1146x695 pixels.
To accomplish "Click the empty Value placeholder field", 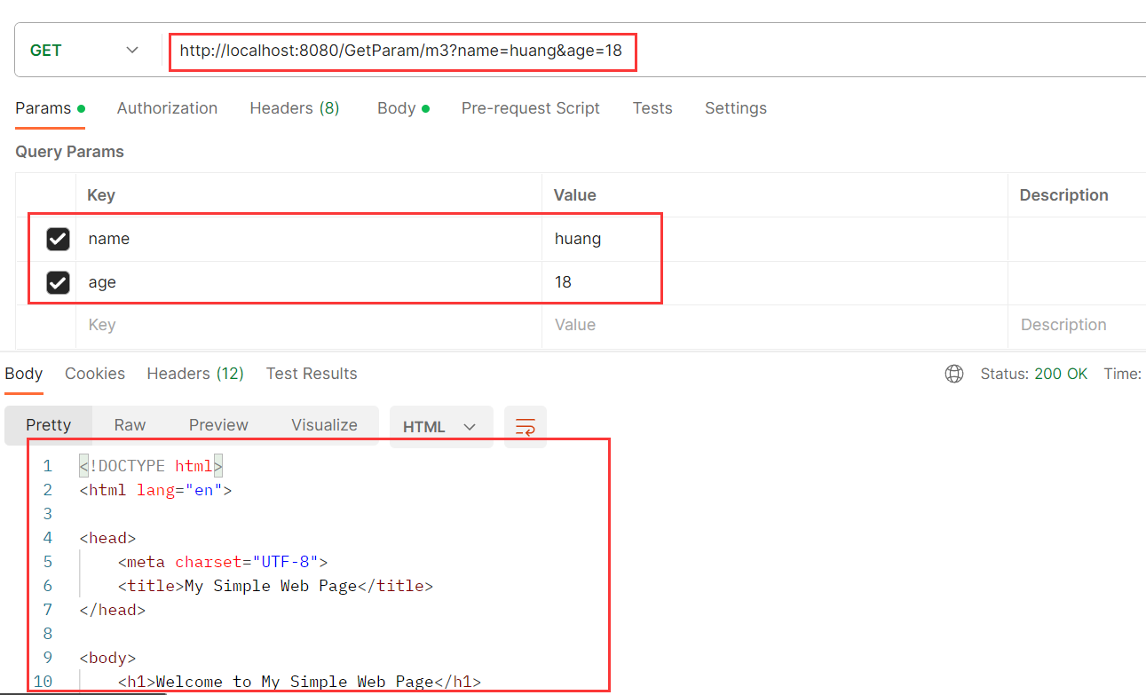I will [x=775, y=325].
